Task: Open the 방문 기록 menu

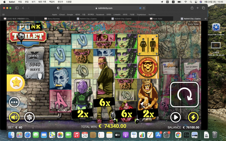Action: [x=42, y=2]
